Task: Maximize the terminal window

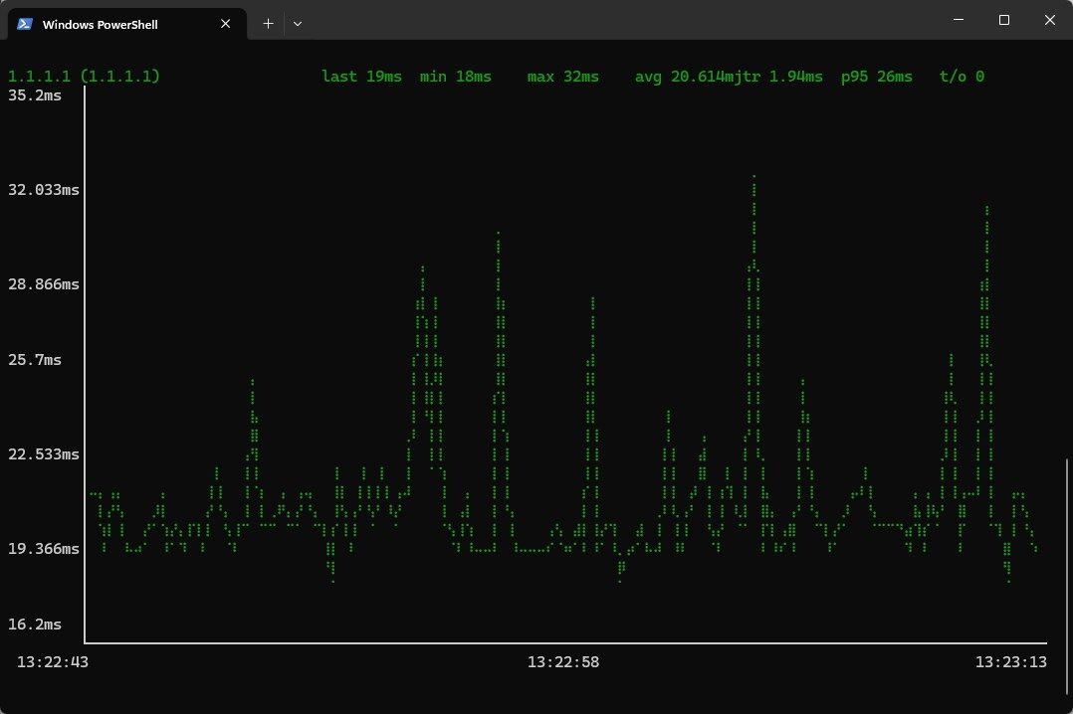Action: point(1004,20)
